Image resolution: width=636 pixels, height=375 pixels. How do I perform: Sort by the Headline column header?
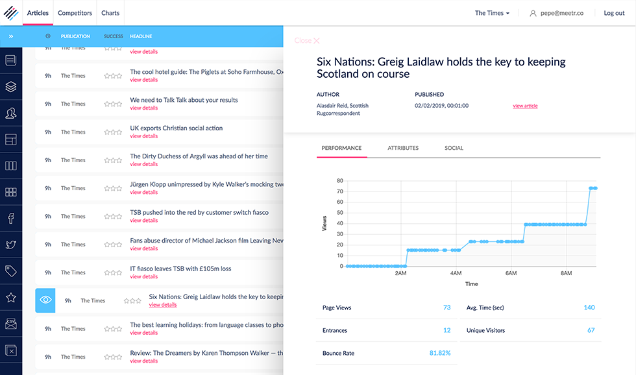(141, 36)
